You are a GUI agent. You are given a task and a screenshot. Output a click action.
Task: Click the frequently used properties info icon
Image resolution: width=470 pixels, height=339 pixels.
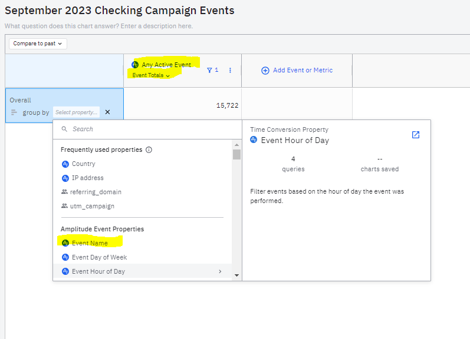[x=149, y=149]
